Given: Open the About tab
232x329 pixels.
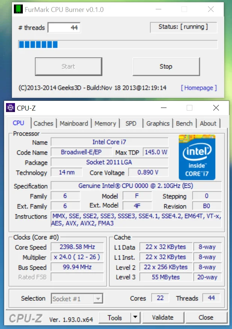Looking at the screenshot, I should pyautogui.click(x=208, y=123).
